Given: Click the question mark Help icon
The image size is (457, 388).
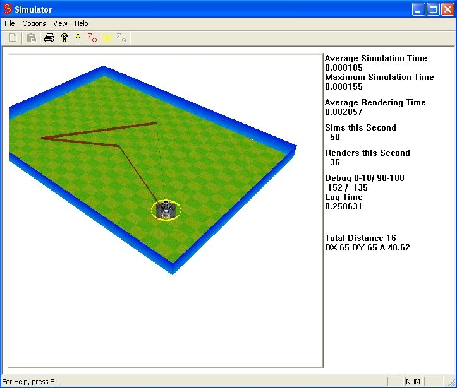Looking at the screenshot, I should (64, 38).
